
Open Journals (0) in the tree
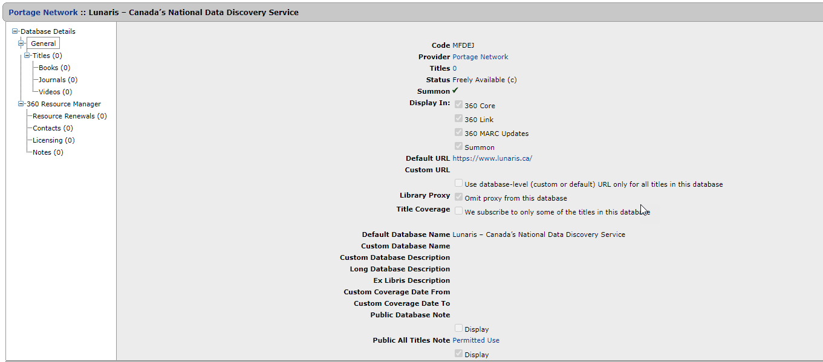pyautogui.click(x=58, y=80)
